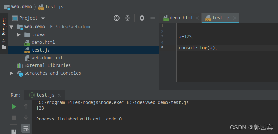
Task: Expand Scratches and Consoles arrow
Action: coord(11,73)
